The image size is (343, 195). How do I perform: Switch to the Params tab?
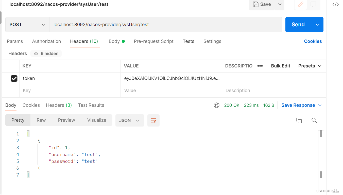click(15, 41)
